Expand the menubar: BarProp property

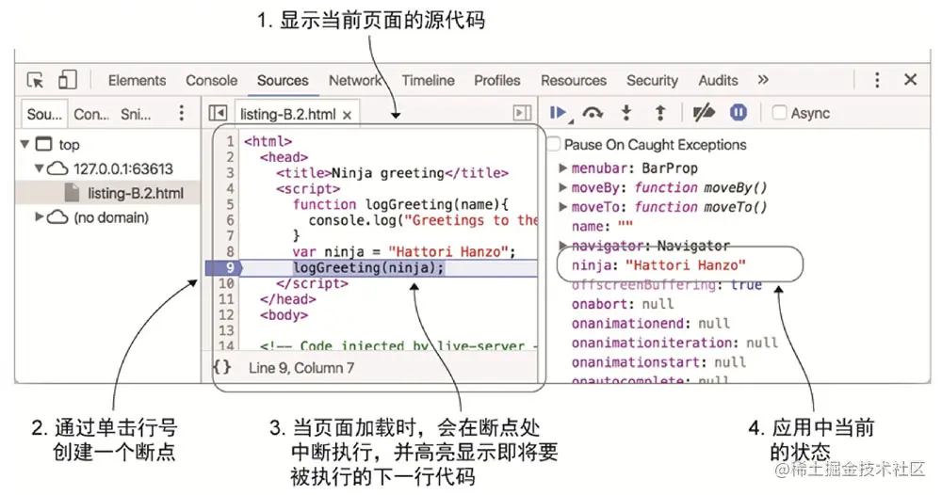coord(563,168)
